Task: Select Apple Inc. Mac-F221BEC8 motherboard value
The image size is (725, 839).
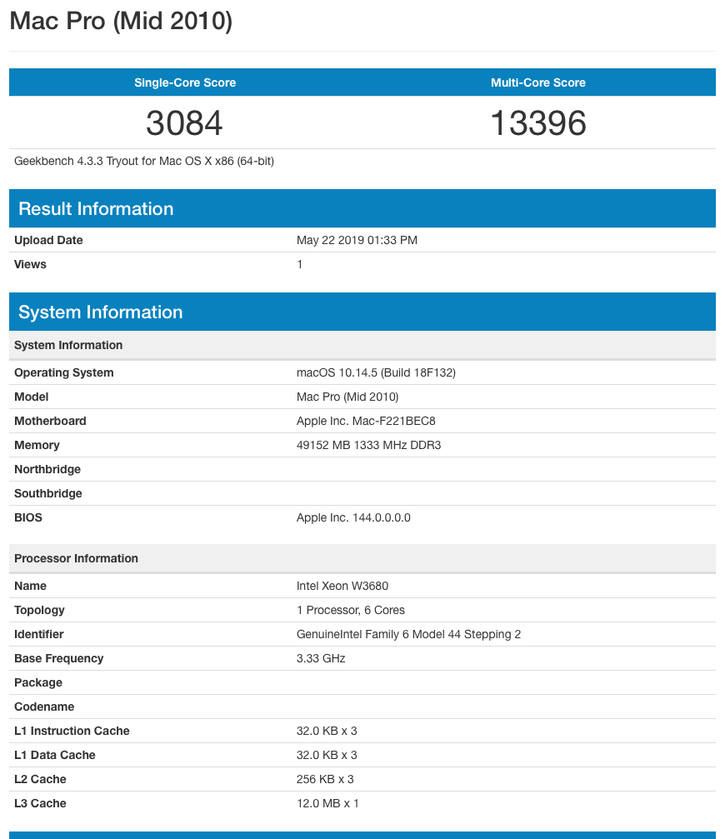Action: 366,421
